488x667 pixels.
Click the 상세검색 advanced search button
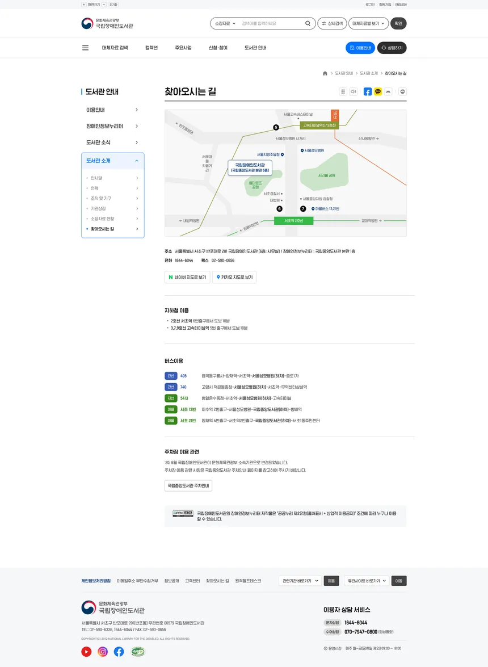tap(332, 23)
